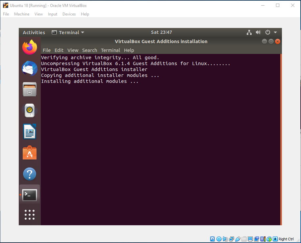
Task: Click the recording status icon
Action: [x=256, y=239]
